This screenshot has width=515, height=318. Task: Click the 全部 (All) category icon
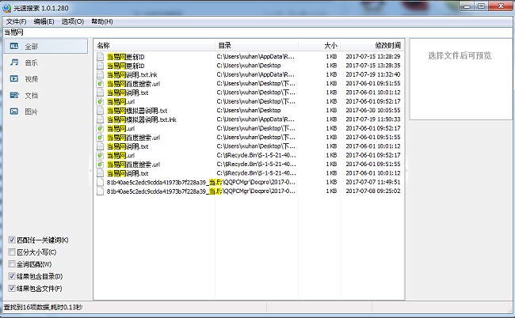click(x=13, y=46)
